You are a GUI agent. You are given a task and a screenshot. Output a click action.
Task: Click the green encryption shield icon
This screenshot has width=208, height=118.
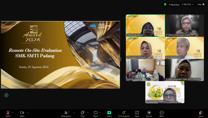point(165,4)
